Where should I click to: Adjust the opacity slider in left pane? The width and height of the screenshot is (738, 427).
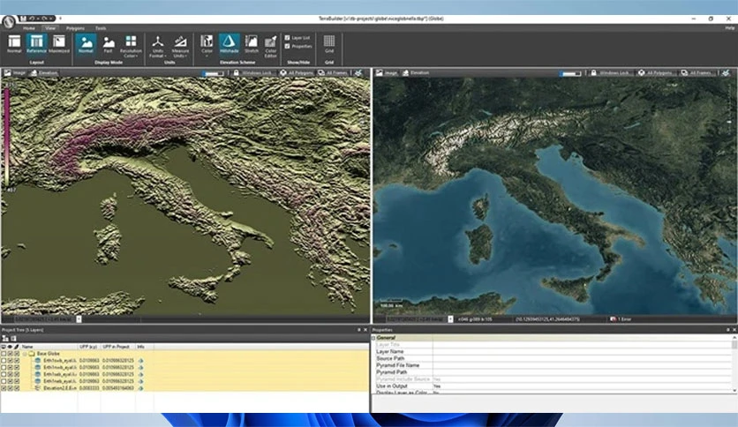214,73
